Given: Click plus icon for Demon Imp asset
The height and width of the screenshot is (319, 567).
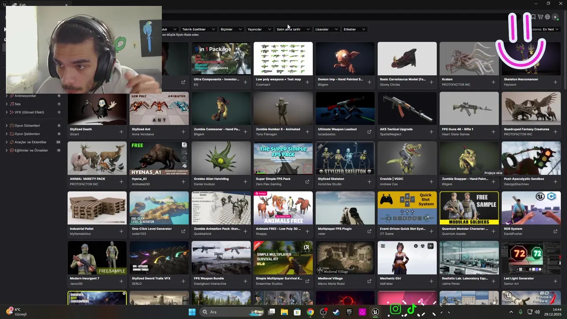Looking at the screenshot, I should click(369, 82).
